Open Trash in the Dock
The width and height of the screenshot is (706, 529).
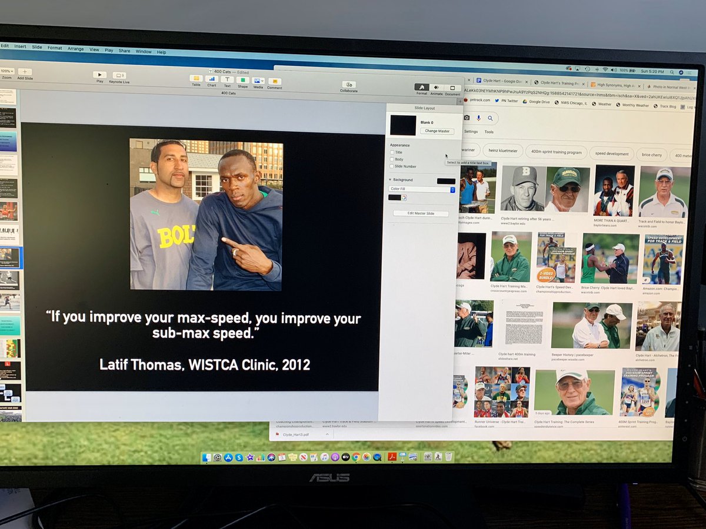pyautogui.click(x=449, y=457)
